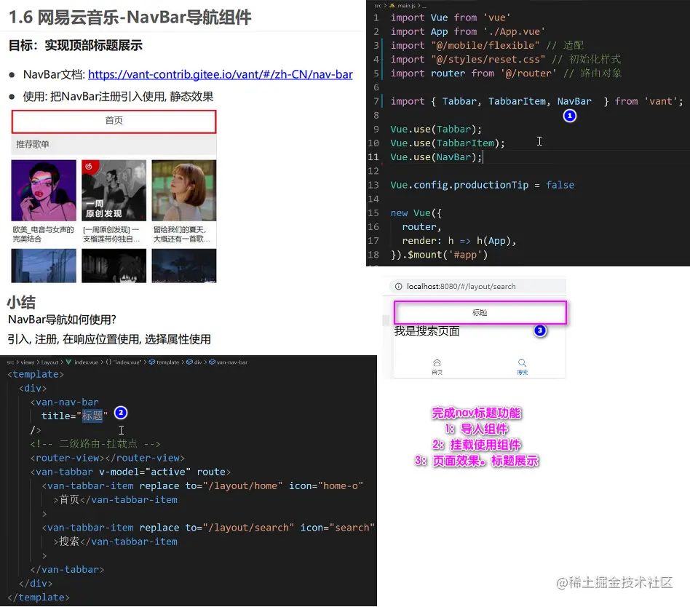This screenshot has height=607, width=690.
Task: Open the 欧美_电音与女声的完美结合 playlist cover
Action: (44, 190)
